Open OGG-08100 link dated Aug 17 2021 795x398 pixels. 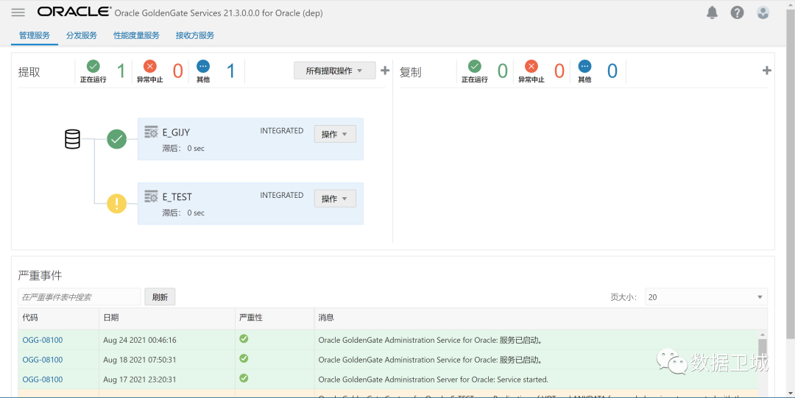click(x=43, y=380)
